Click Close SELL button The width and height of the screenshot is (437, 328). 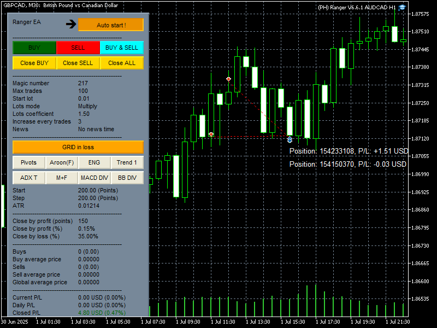pyautogui.click(x=78, y=63)
